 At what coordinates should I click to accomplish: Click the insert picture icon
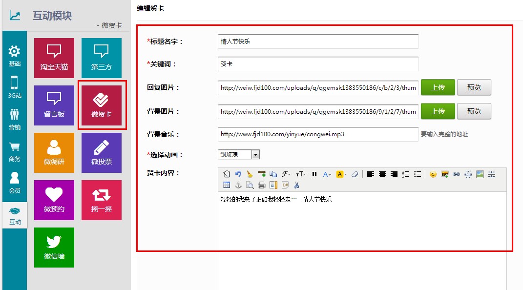480,174
